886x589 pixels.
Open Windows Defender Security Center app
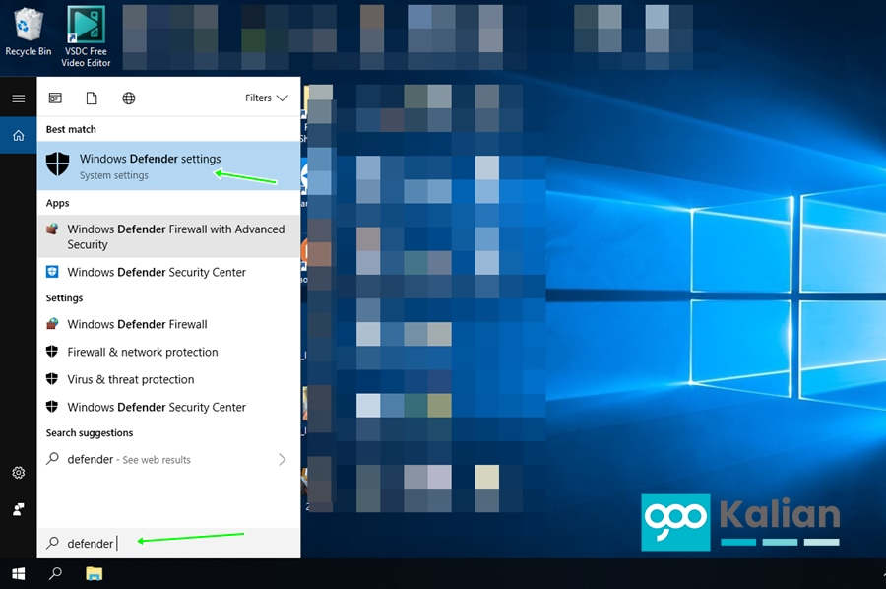[x=168, y=272]
